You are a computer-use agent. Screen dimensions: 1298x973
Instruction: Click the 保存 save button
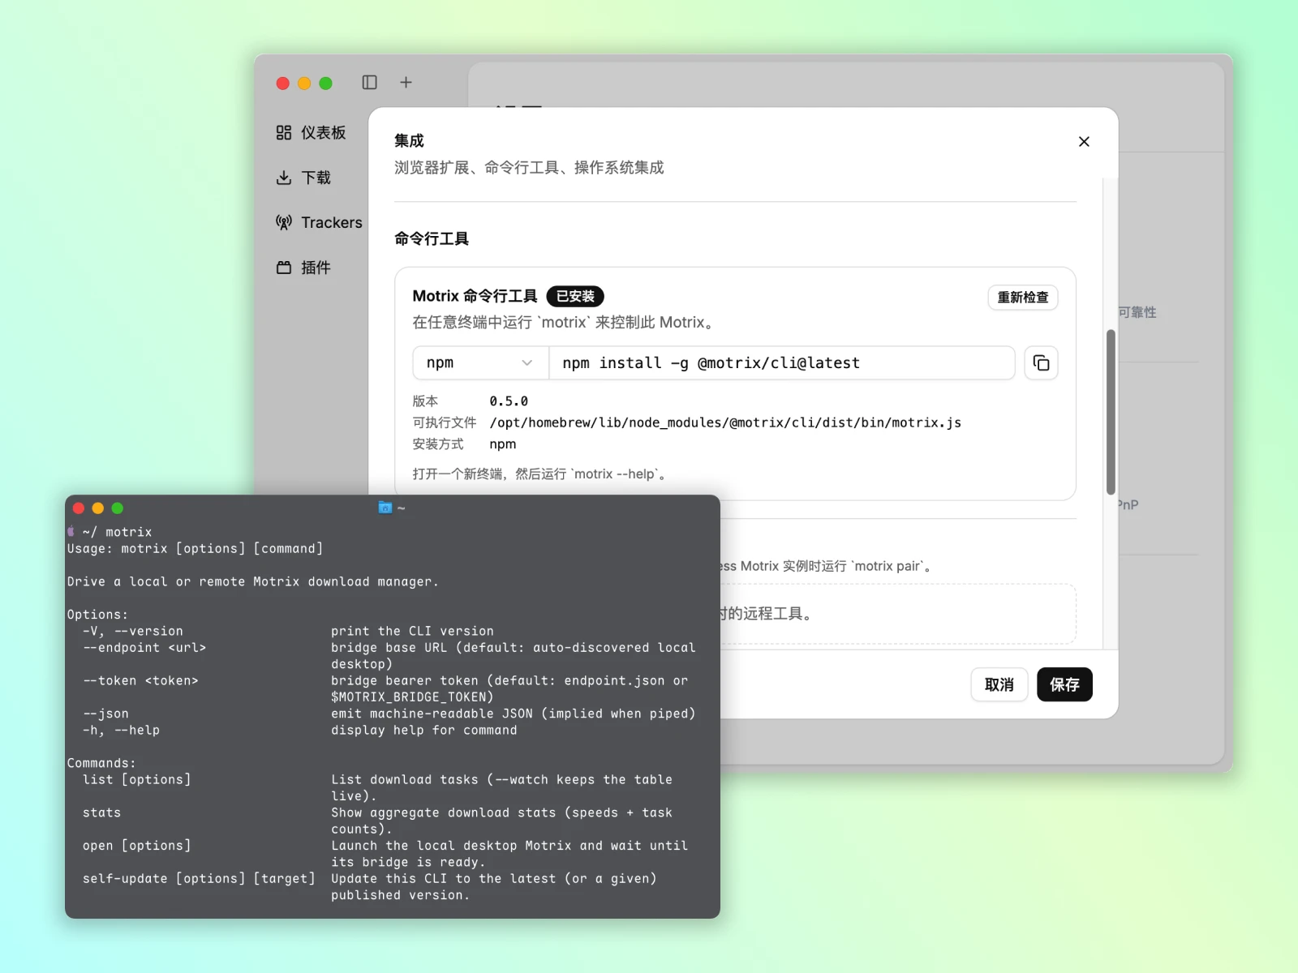coord(1064,685)
